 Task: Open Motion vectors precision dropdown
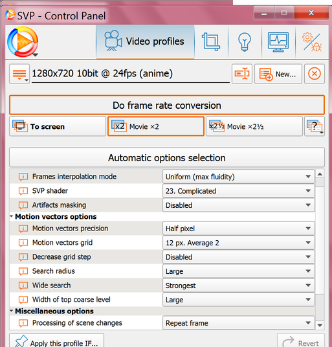pos(239,229)
